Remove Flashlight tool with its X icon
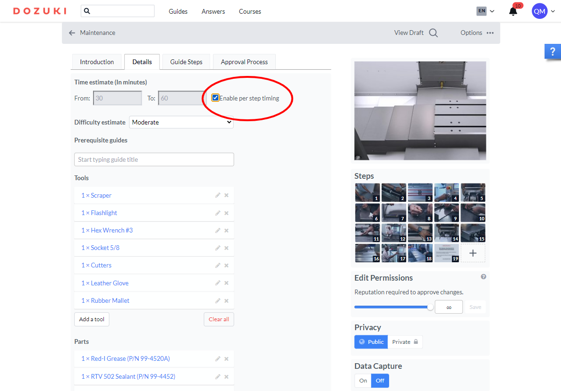Viewport: 561px width, 391px height. pyautogui.click(x=226, y=213)
